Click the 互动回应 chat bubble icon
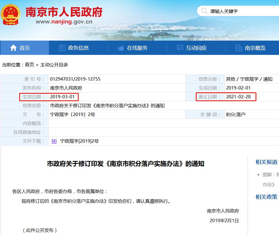 coord(180,48)
